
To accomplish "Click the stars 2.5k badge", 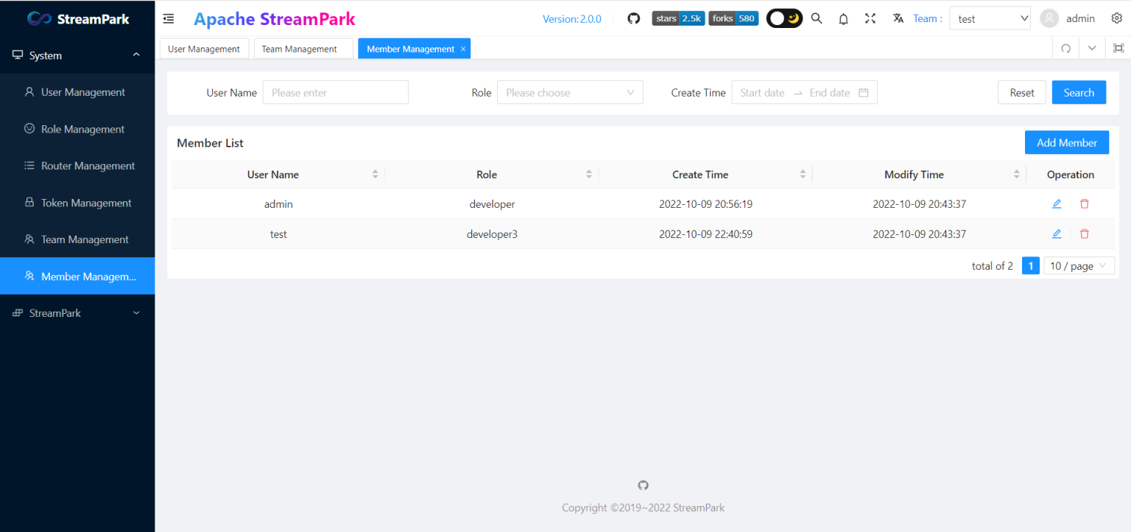I will (x=678, y=18).
